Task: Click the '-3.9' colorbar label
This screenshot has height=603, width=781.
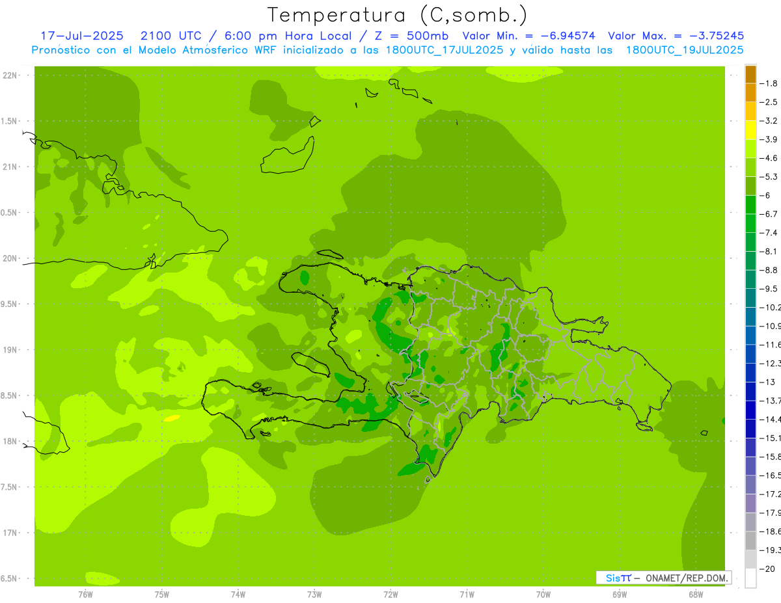Action: point(770,139)
